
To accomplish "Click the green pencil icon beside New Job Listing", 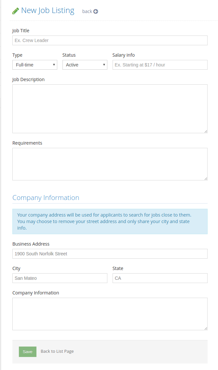I will 16,11.
